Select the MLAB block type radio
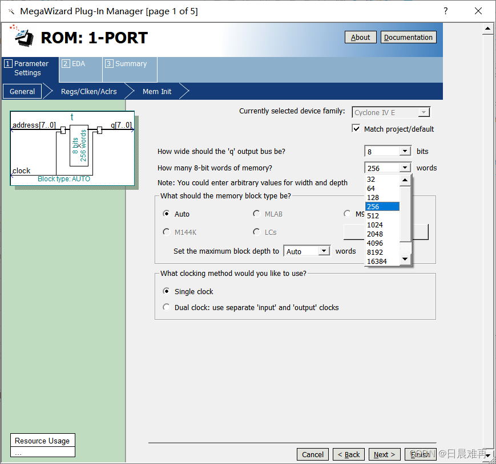Image resolution: width=496 pixels, height=464 pixels. click(x=256, y=214)
